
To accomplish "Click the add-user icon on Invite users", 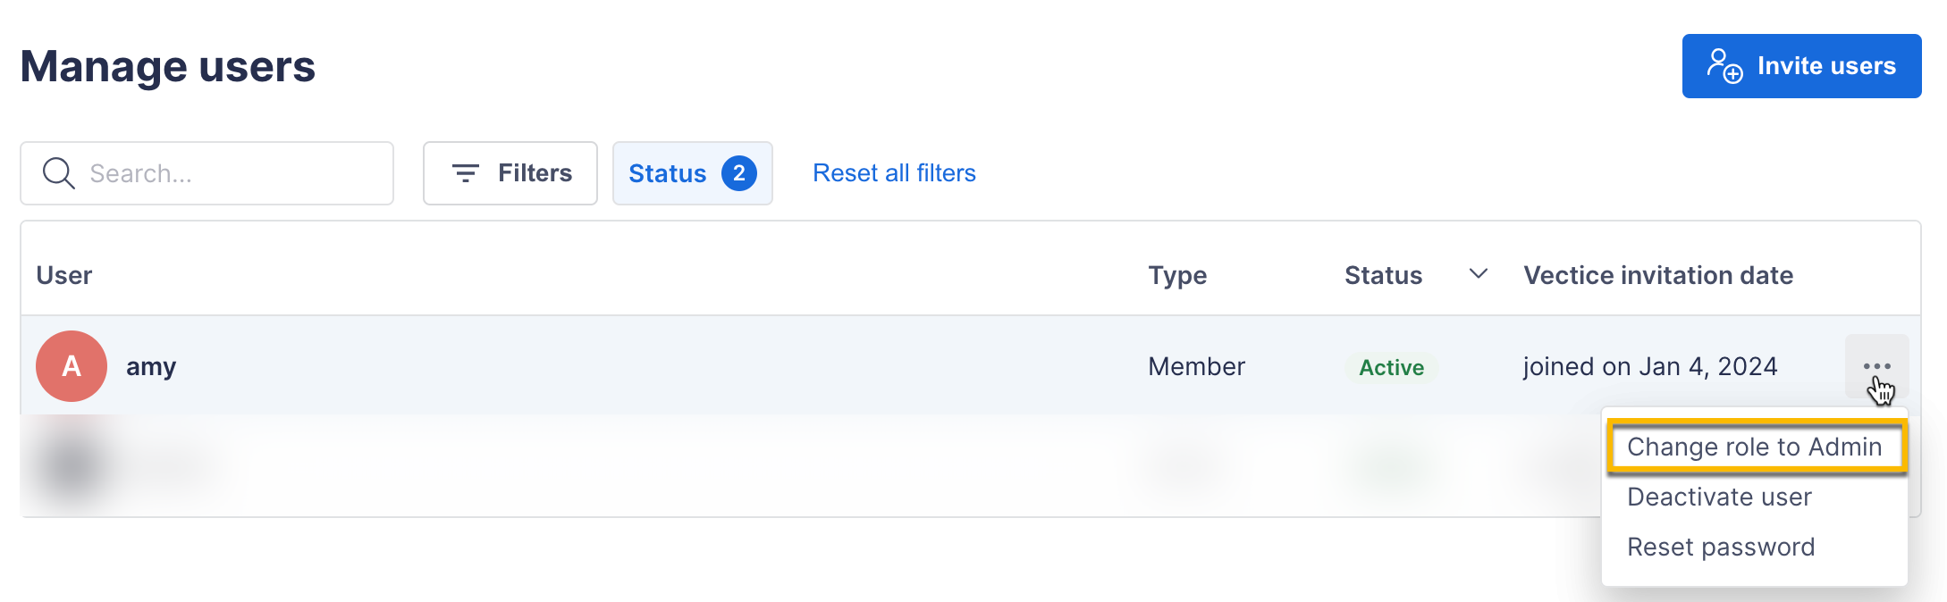I will tap(1724, 66).
